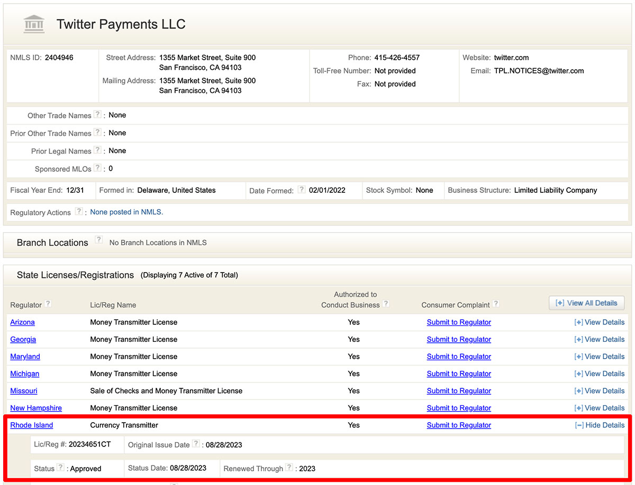Select the license number 20234651CT
Viewport: 635px width, 485px height.
point(90,444)
